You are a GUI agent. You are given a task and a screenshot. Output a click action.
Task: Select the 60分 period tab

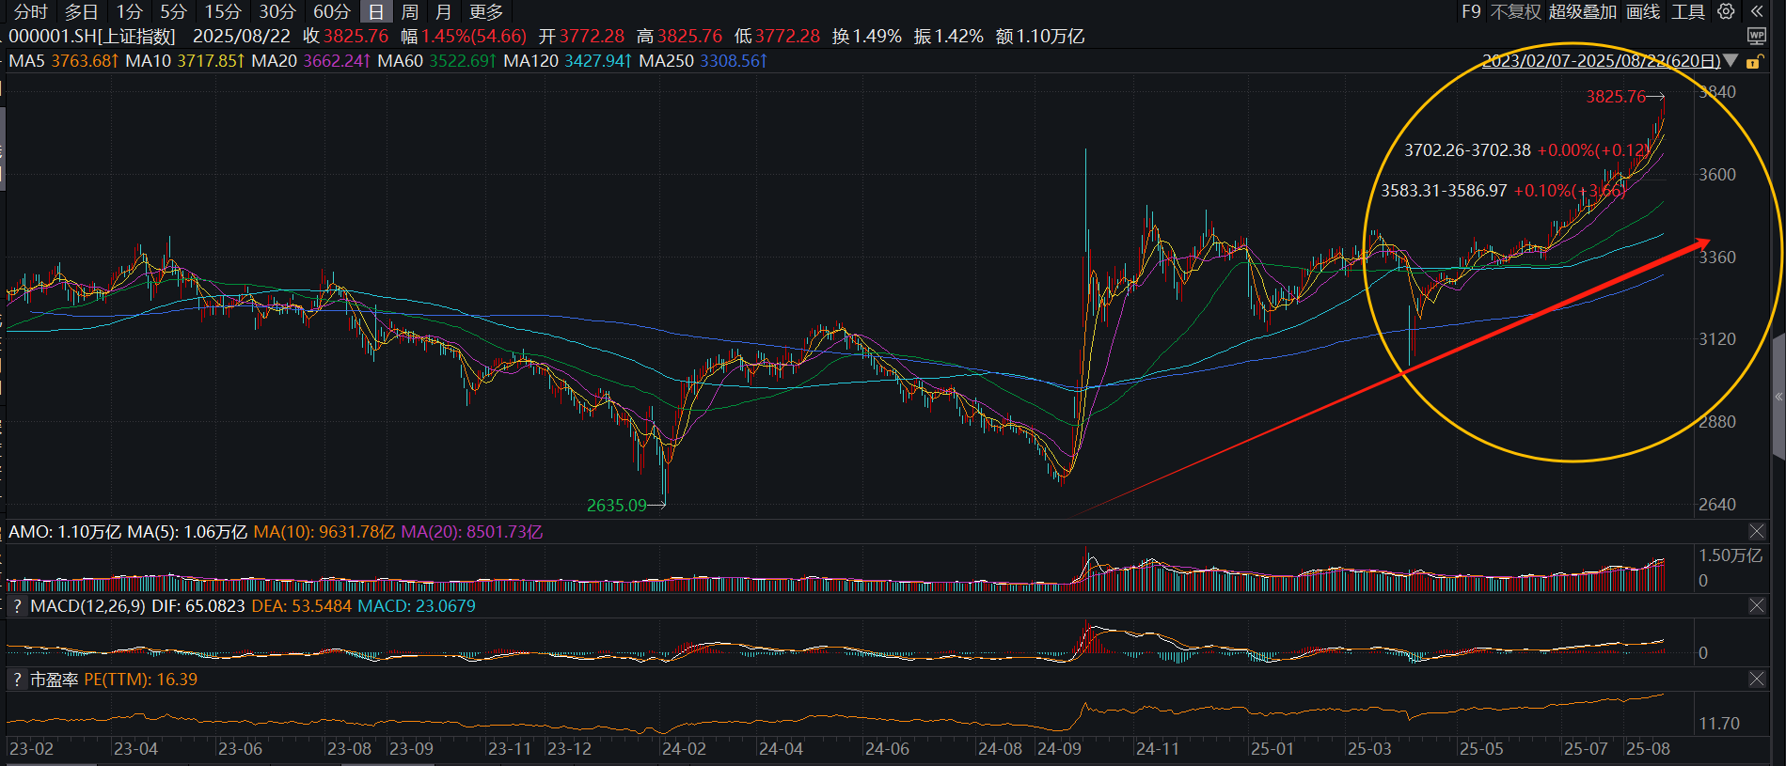(x=332, y=11)
